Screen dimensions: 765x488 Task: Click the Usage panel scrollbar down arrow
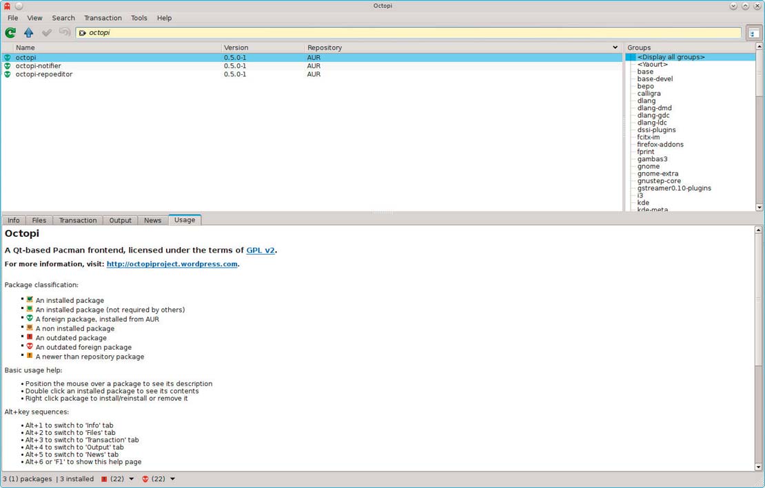pos(758,467)
